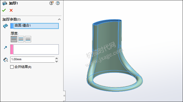Click the pink direction color swatch
This screenshot has height=102, width=183.
click(12, 49)
